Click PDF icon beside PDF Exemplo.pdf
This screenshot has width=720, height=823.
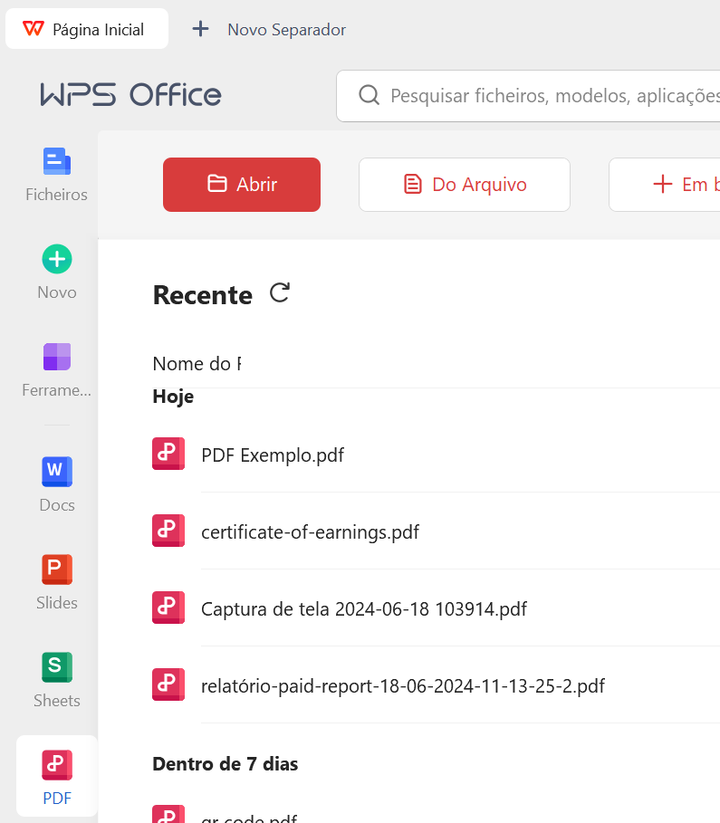pyautogui.click(x=168, y=454)
